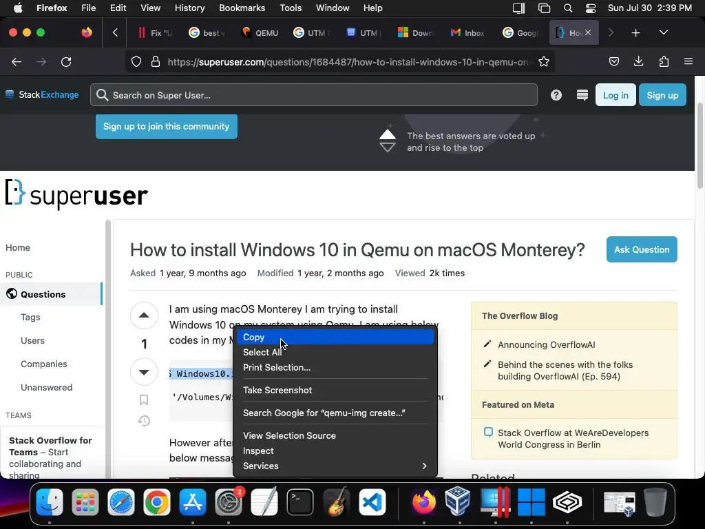
Task: Open the Stack Exchange help icon
Action: coord(556,95)
